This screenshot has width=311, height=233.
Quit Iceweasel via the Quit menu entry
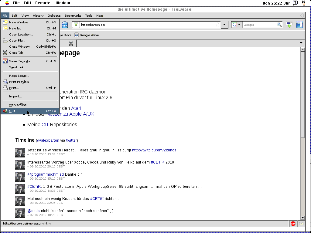[30, 111]
